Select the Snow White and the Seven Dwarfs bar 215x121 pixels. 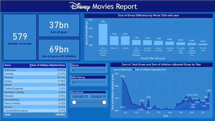coord(103,34)
